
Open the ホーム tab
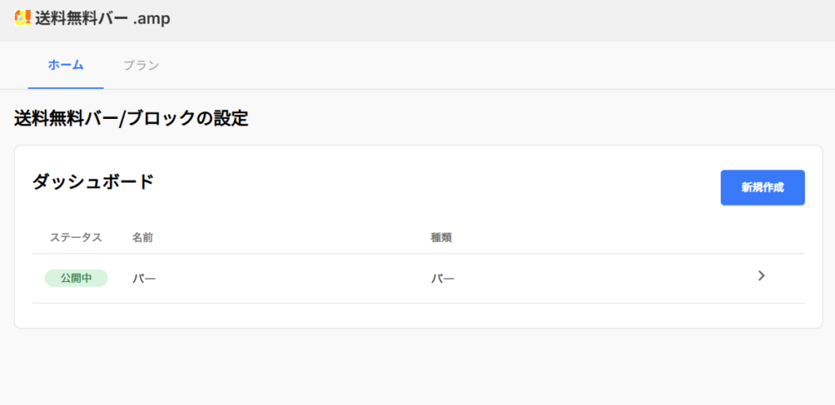coord(66,65)
